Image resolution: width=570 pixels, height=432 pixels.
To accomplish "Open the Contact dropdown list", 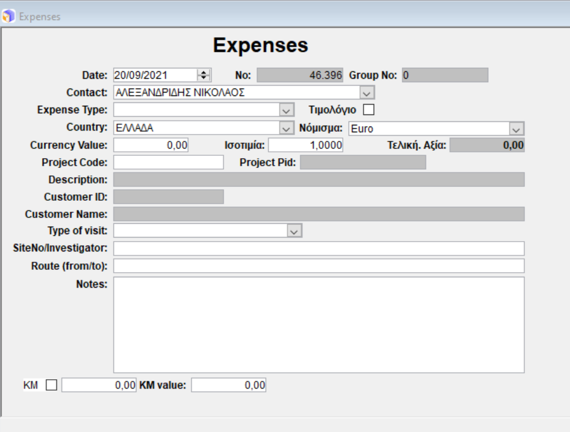I will (367, 93).
